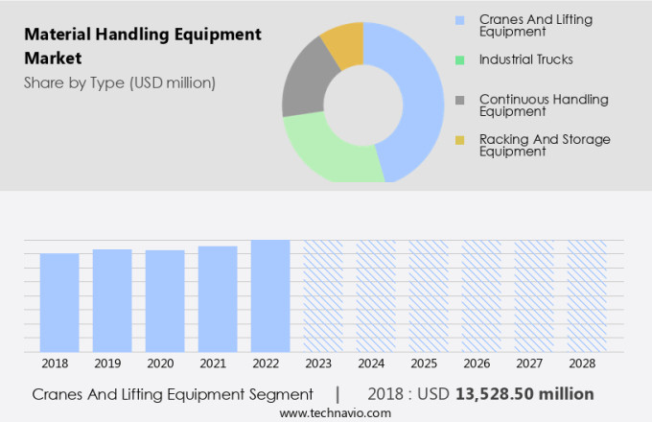Click the hatched forecast bar for 2028

586,296
